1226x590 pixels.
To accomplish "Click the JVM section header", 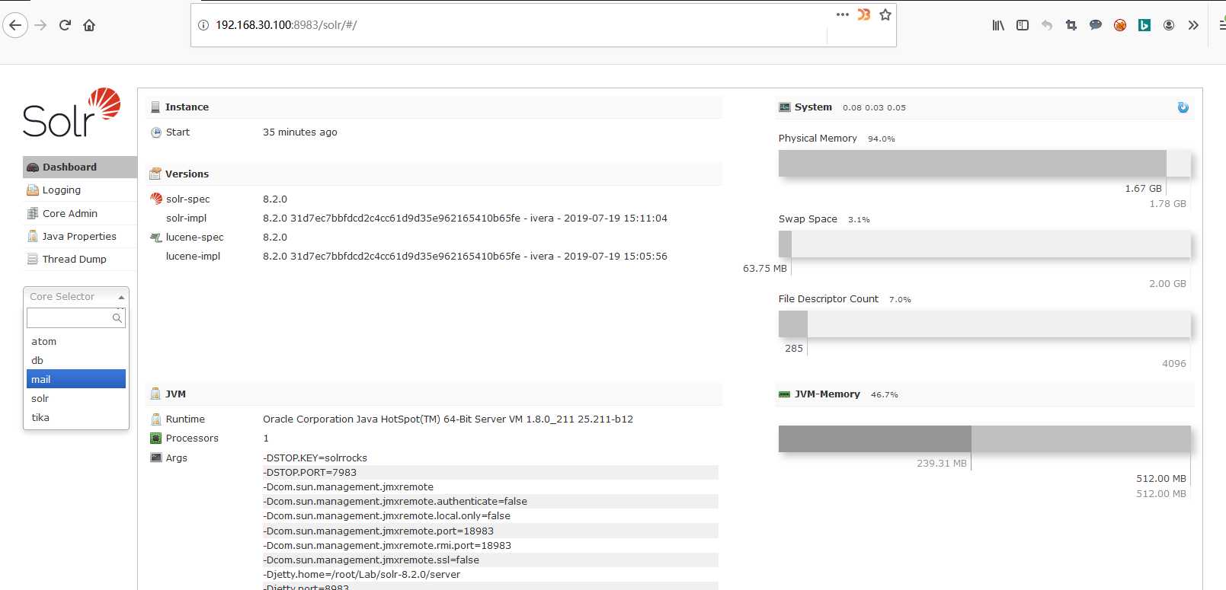I will click(434, 394).
